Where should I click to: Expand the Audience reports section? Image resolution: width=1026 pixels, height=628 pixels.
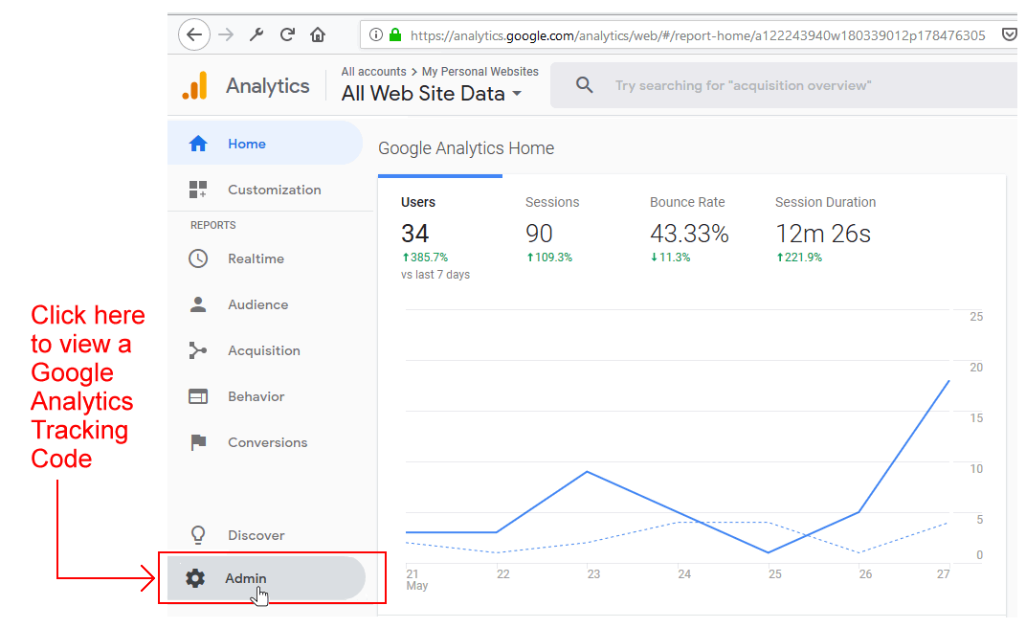(x=256, y=304)
